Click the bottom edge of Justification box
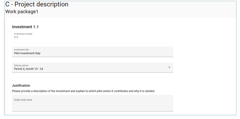 [92, 111]
